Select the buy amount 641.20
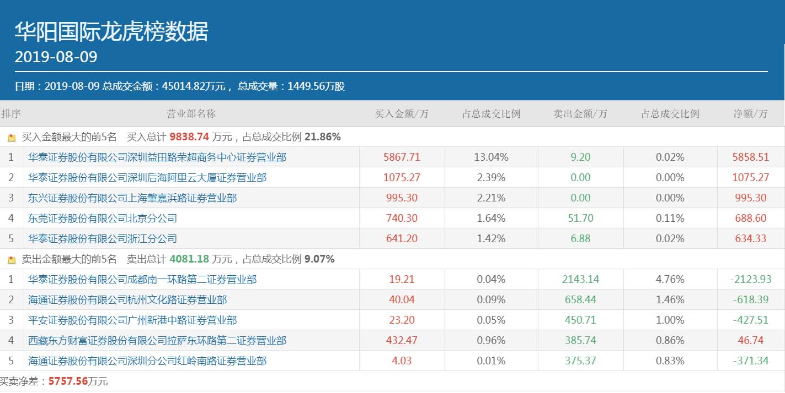 (x=402, y=239)
